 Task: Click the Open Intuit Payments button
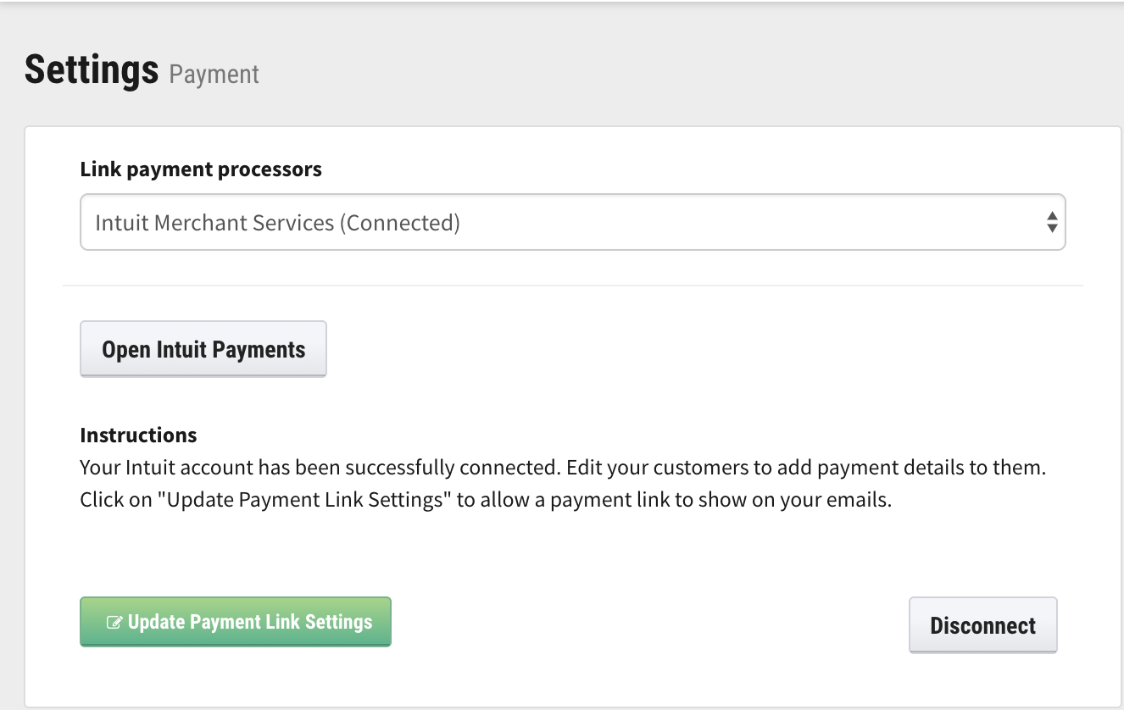[x=203, y=349]
